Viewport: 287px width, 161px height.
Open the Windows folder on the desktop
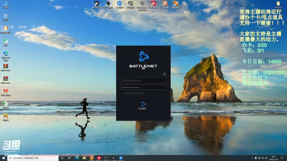(x=278, y=5)
